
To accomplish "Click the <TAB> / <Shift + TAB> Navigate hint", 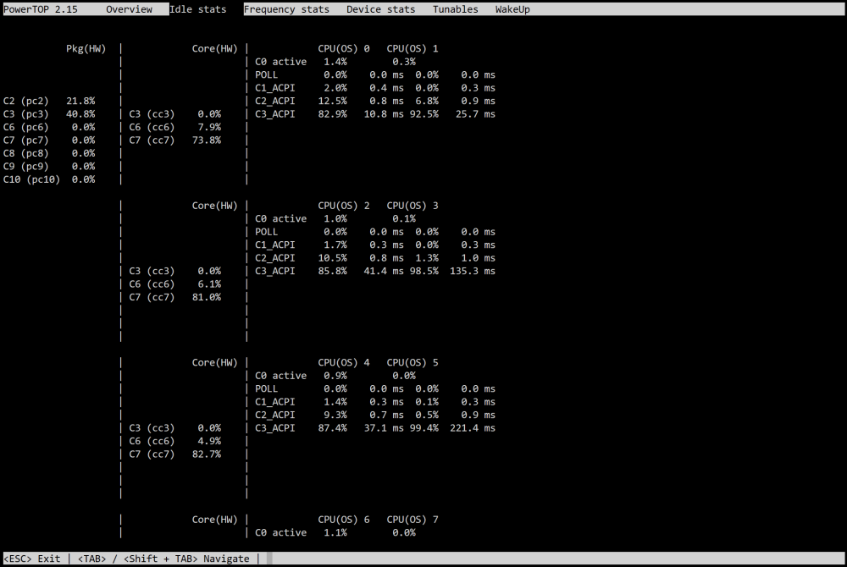I will point(163,559).
